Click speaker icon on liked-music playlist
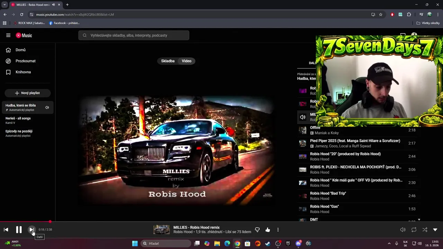Image resolution: width=443 pixels, height=249 pixels. (47, 108)
